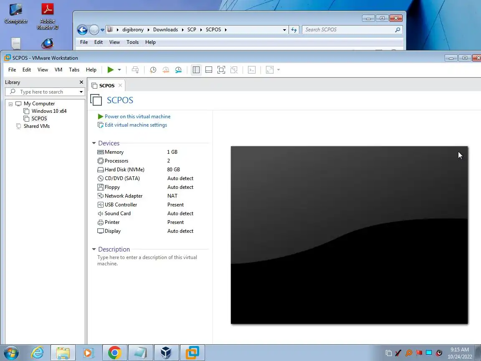
Task: Open Tools menu in Explorer window
Action: pyautogui.click(x=132, y=42)
